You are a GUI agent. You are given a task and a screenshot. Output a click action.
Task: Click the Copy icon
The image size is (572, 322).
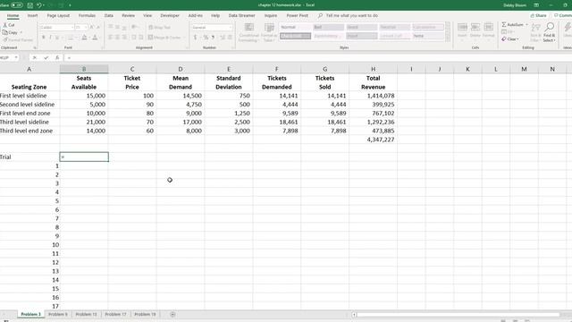(x=5, y=32)
